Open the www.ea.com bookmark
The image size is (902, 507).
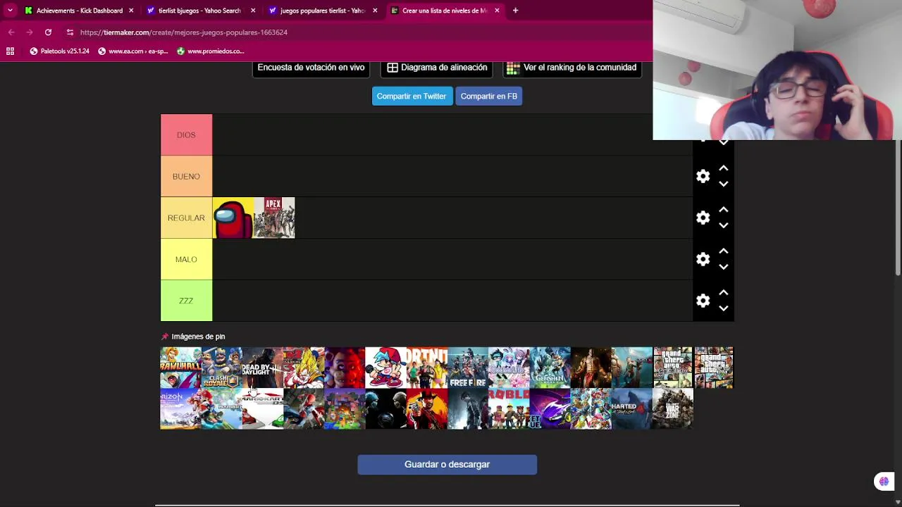(133, 51)
